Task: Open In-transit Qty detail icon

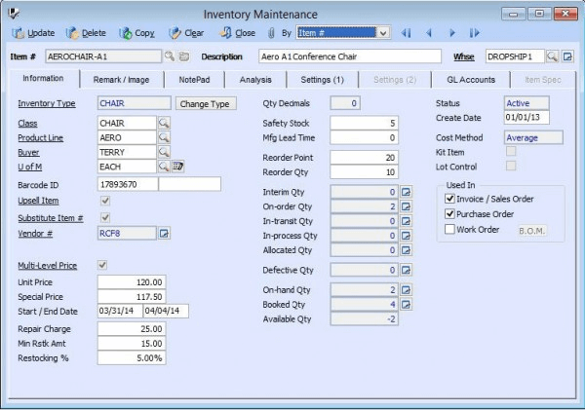Action: click(x=406, y=221)
